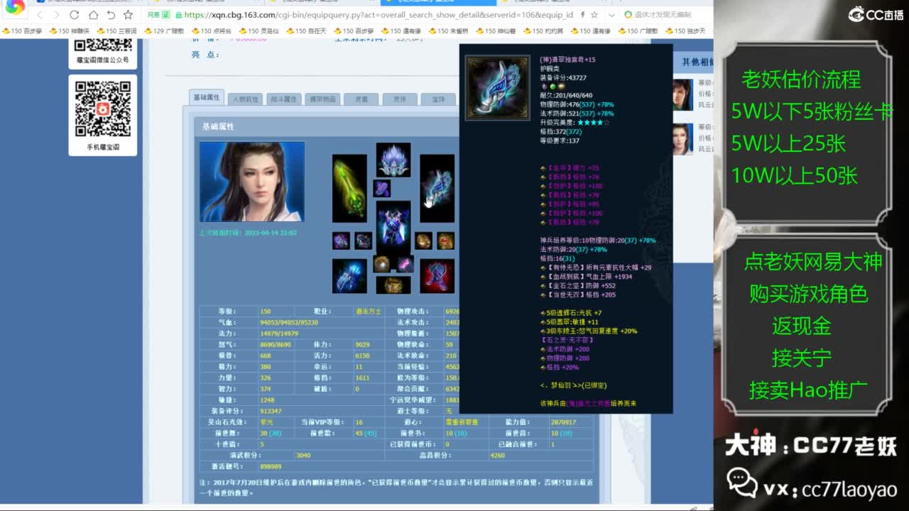Viewport: 909px width, 511px height.
Task: Select the golden orb icon below armor
Action: pyautogui.click(x=382, y=264)
